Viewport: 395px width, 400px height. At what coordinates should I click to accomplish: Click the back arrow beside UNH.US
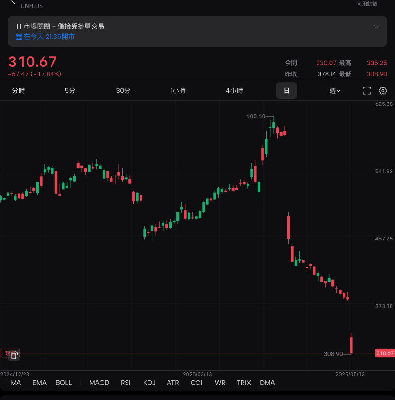point(13,2)
